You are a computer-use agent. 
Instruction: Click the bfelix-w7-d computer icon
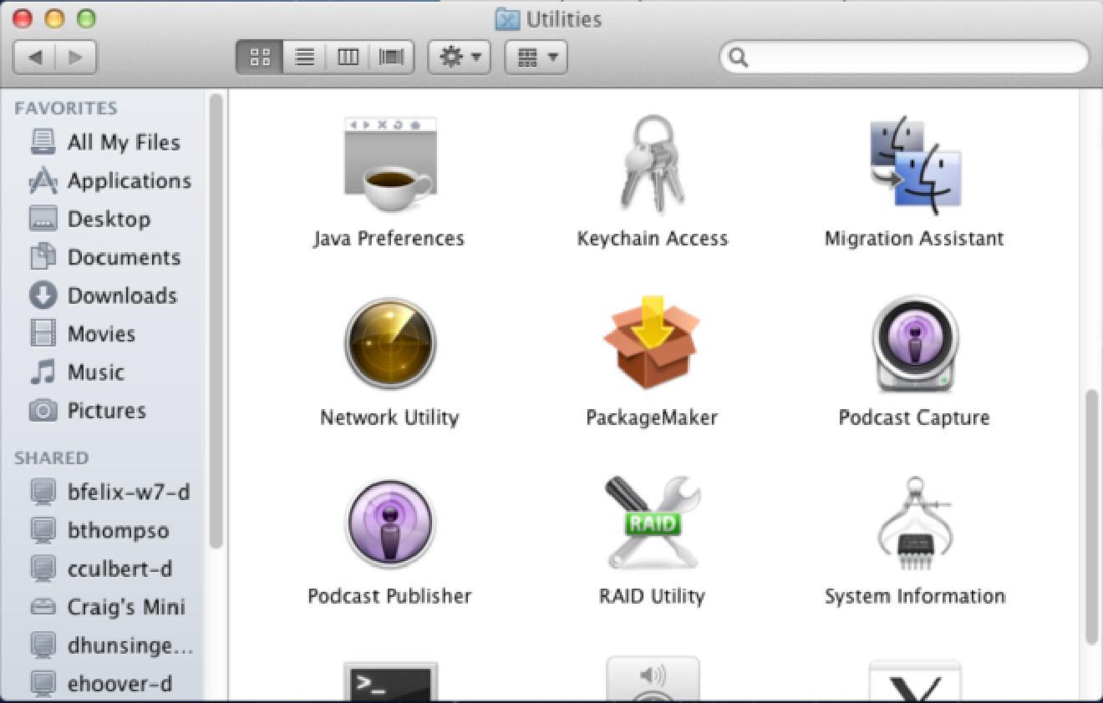coord(43,493)
